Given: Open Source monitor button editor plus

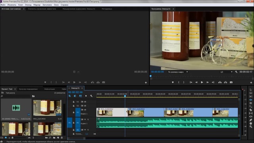Looking at the screenshot, I should (146, 83).
